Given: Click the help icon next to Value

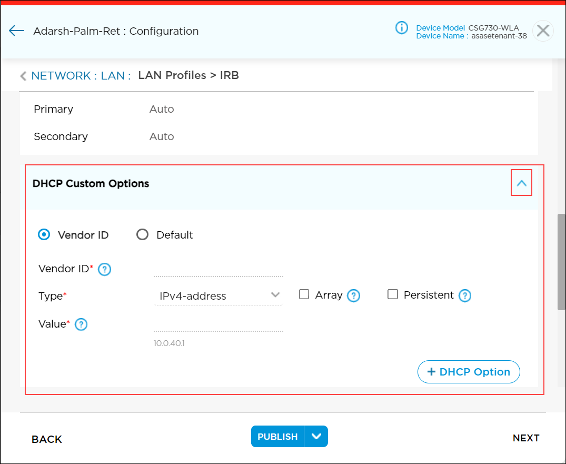Looking at the screenshot, I should [x=81, y=324].
